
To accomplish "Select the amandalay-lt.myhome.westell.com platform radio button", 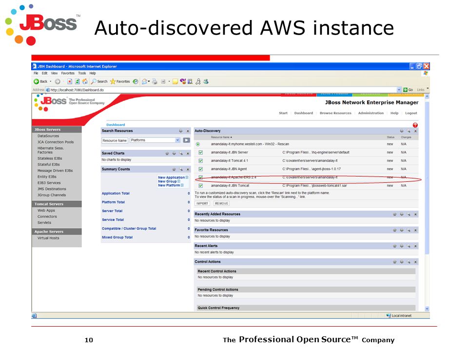I will point(198,144).
